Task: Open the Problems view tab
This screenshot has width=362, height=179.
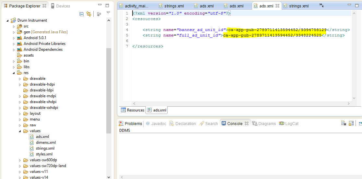Action: (131, 123)
